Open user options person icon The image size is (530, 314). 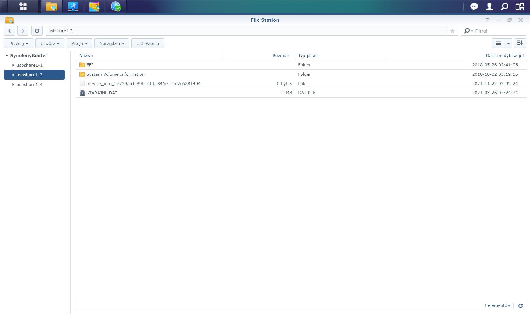point(489,6)
